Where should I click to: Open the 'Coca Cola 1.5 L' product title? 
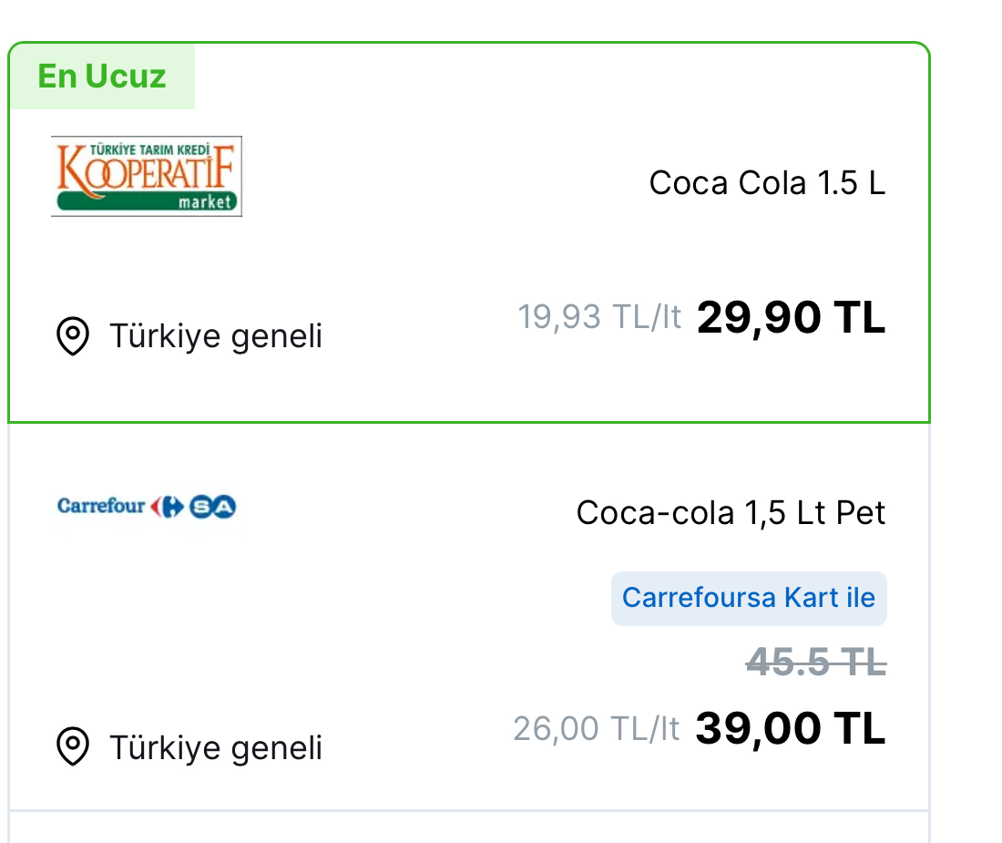(767, 183)
